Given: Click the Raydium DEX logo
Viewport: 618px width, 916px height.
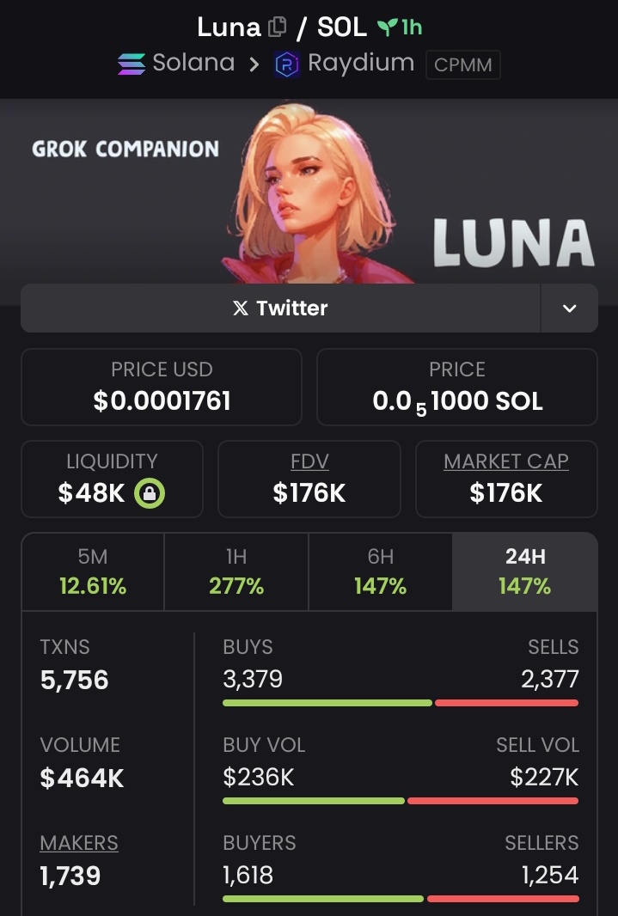Looking at the screenshot, I should tap(287, 64).
